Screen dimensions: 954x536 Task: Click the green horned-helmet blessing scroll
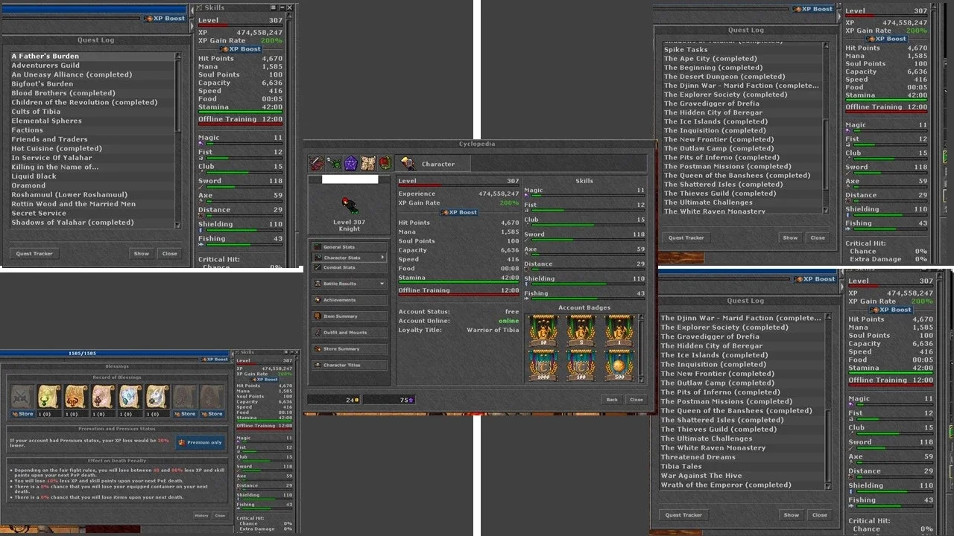point(49,397)
